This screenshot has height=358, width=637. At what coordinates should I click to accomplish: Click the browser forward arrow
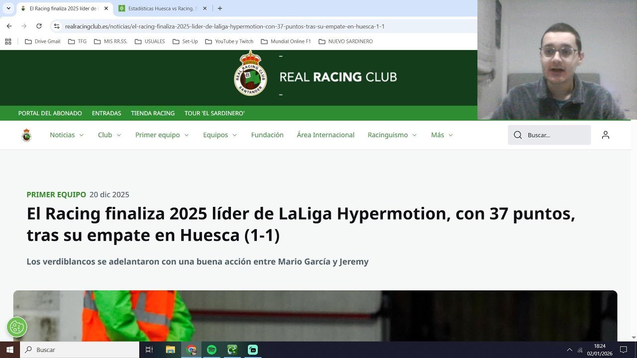pyautogui.click(x=24, y=26)
